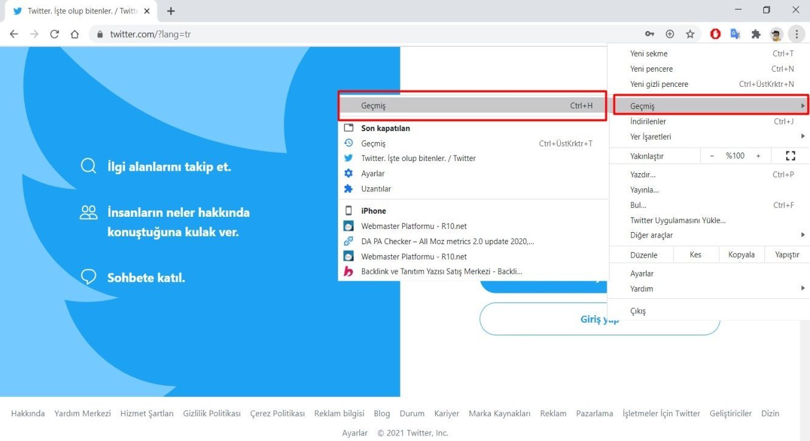
Task: Open saved passwords key icon
Action: (650, 34)
